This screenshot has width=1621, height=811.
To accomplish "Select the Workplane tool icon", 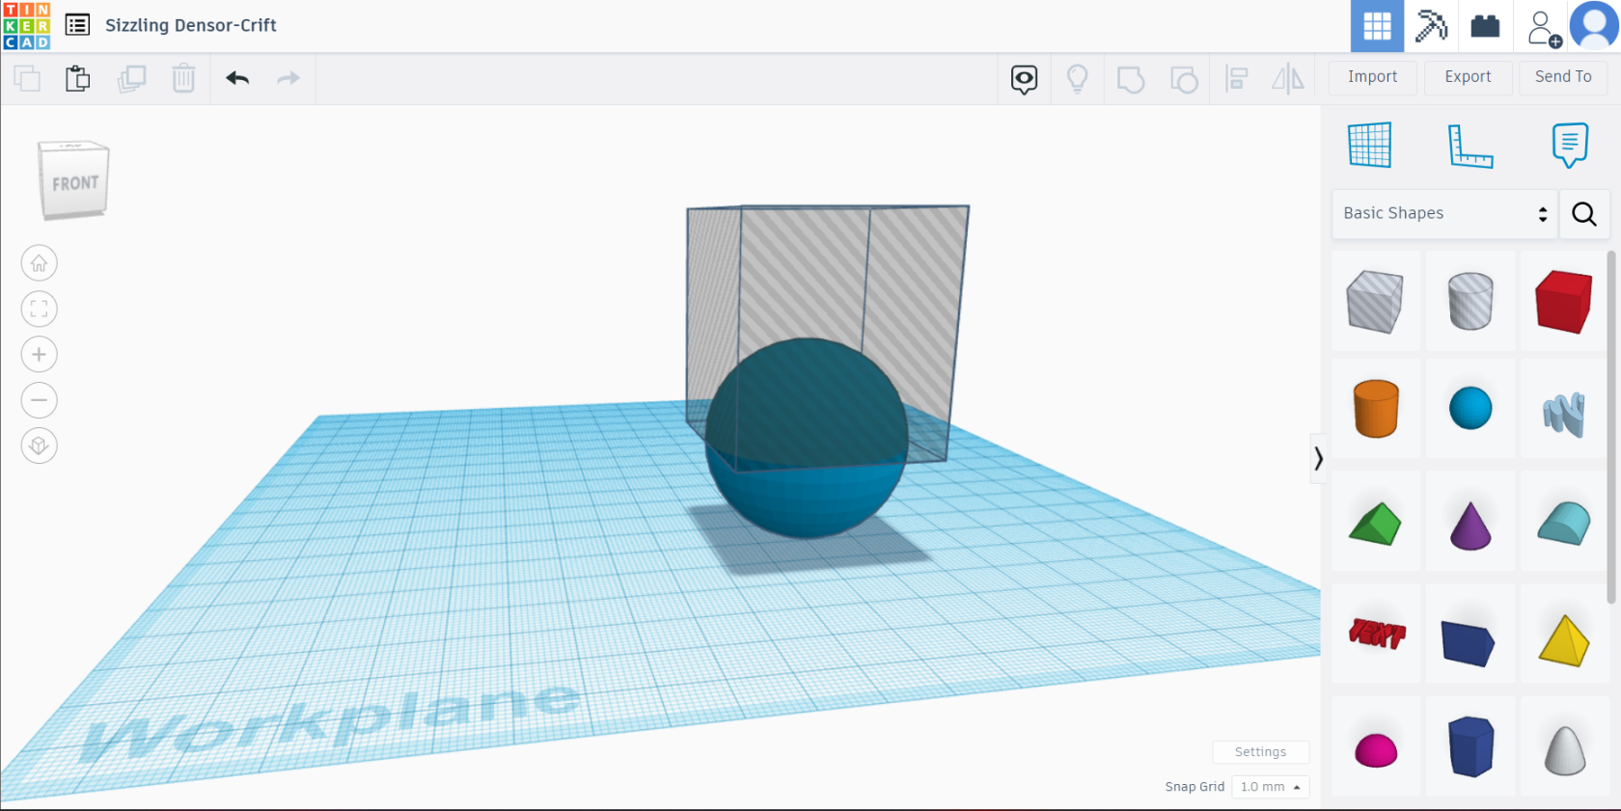I will tap(1370, 145).
